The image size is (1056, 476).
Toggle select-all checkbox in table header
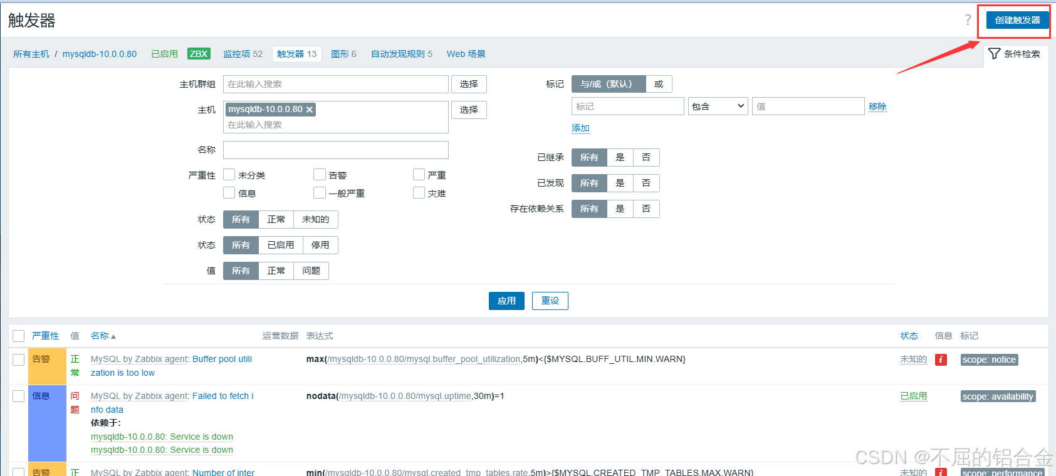[19, 336]
